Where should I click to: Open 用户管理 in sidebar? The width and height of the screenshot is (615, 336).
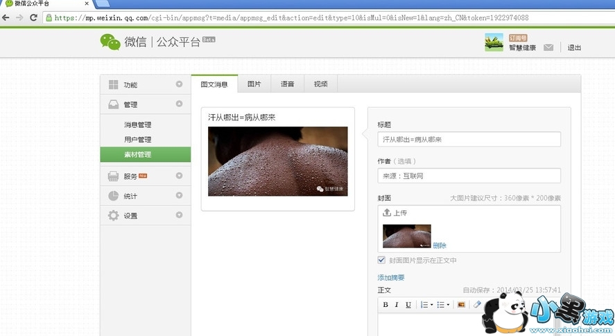(x=138, y=139)
